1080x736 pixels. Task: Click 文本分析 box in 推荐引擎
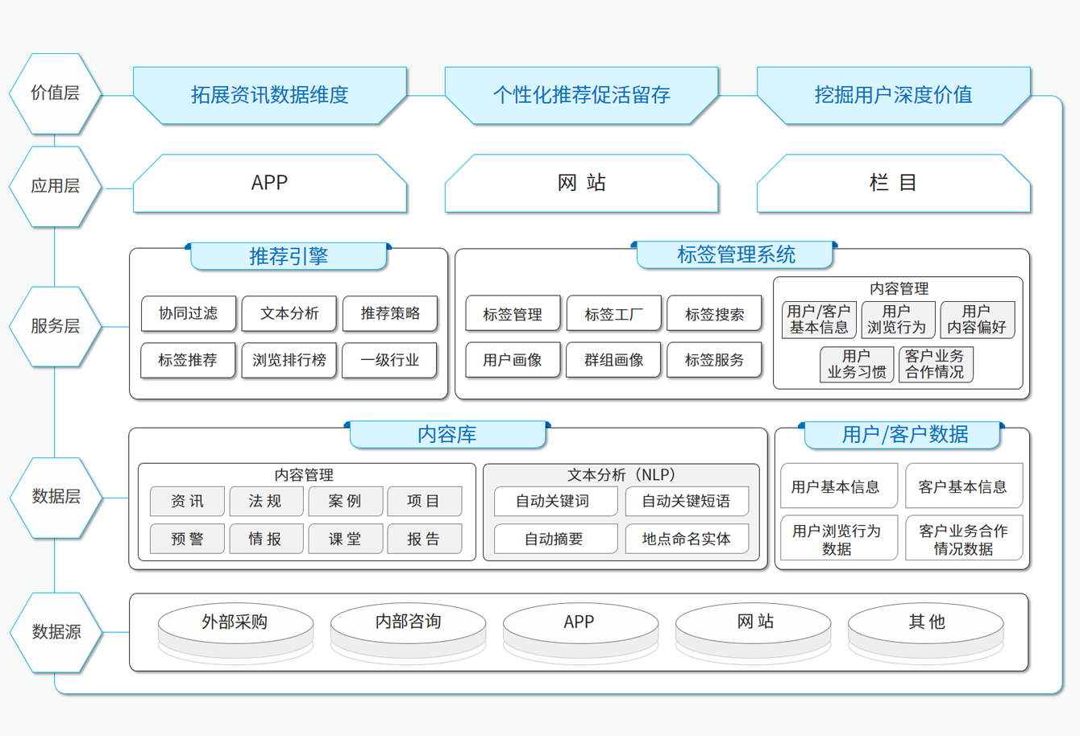pyautogui.click(x=289, y=313)
